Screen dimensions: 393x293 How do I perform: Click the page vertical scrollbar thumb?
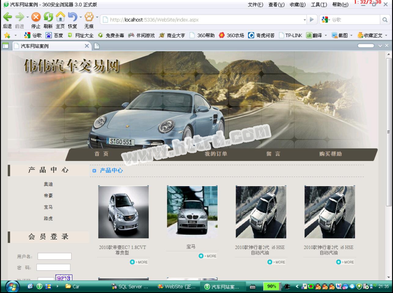pos(389,132)
